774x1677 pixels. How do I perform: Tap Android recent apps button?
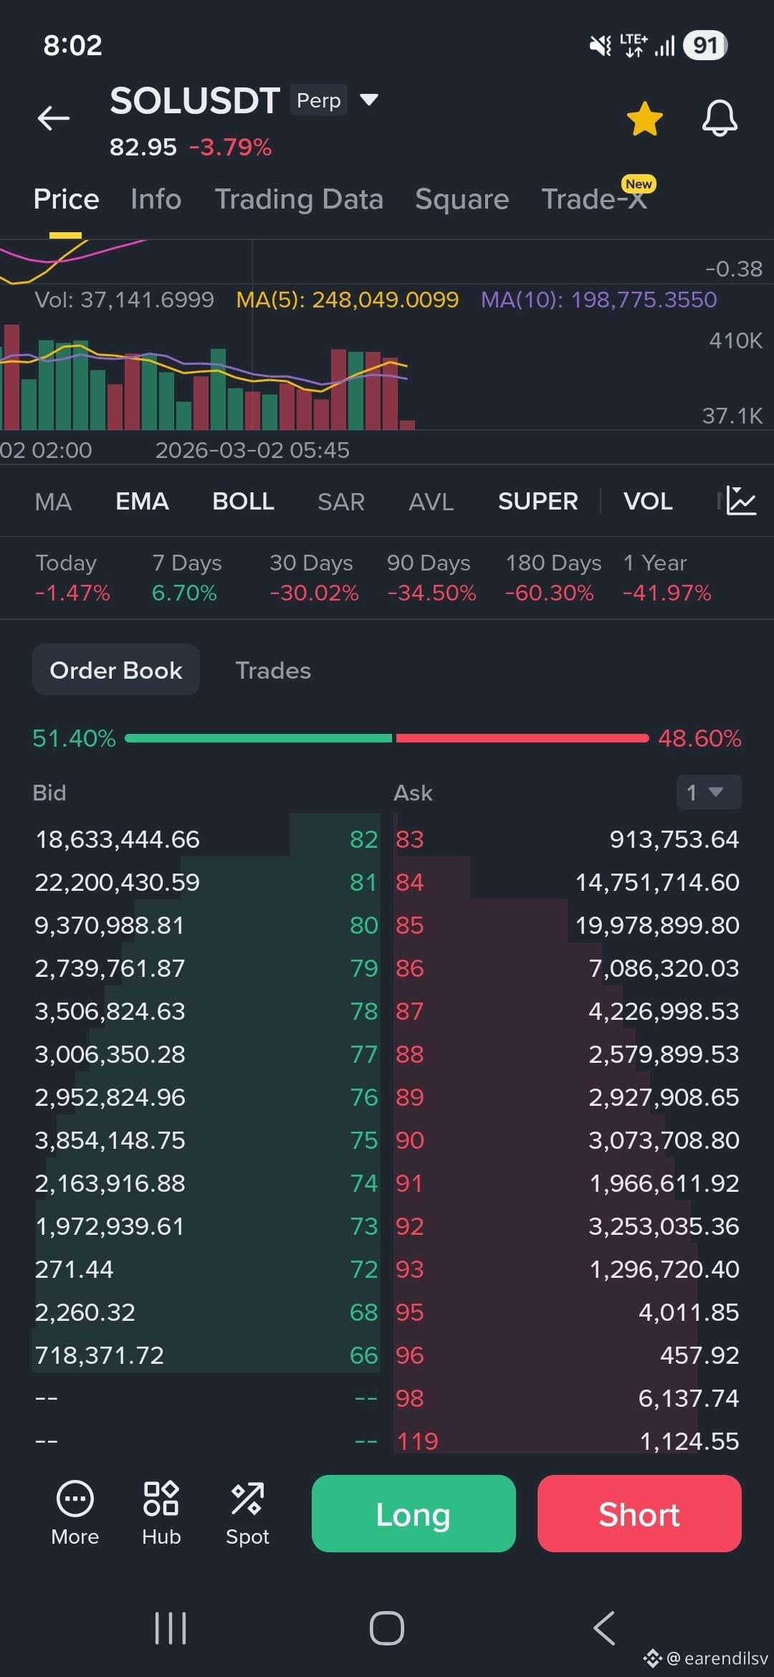(x=171, y=1628)
